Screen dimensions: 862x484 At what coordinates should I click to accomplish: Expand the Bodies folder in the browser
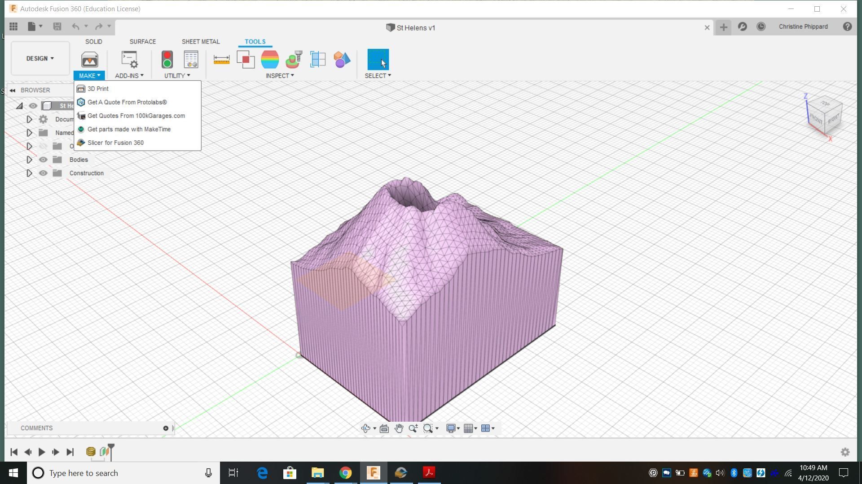click(29, 159)
